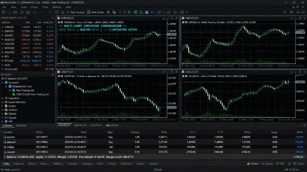Click the VPS icon in Navigator tree
This screenshot has height=172, width=307.
6,122
